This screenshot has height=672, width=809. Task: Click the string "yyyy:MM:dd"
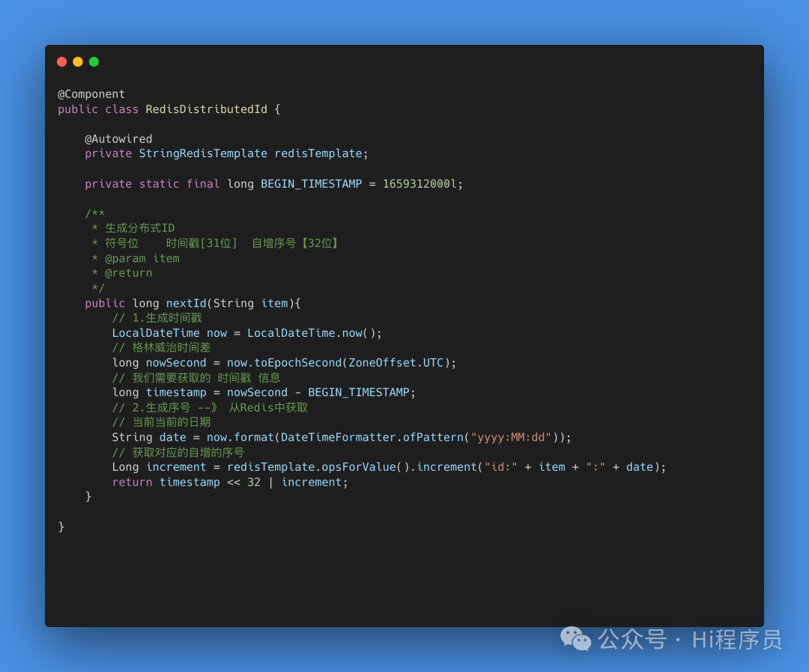pyautogui.click(x=511, y=438)
